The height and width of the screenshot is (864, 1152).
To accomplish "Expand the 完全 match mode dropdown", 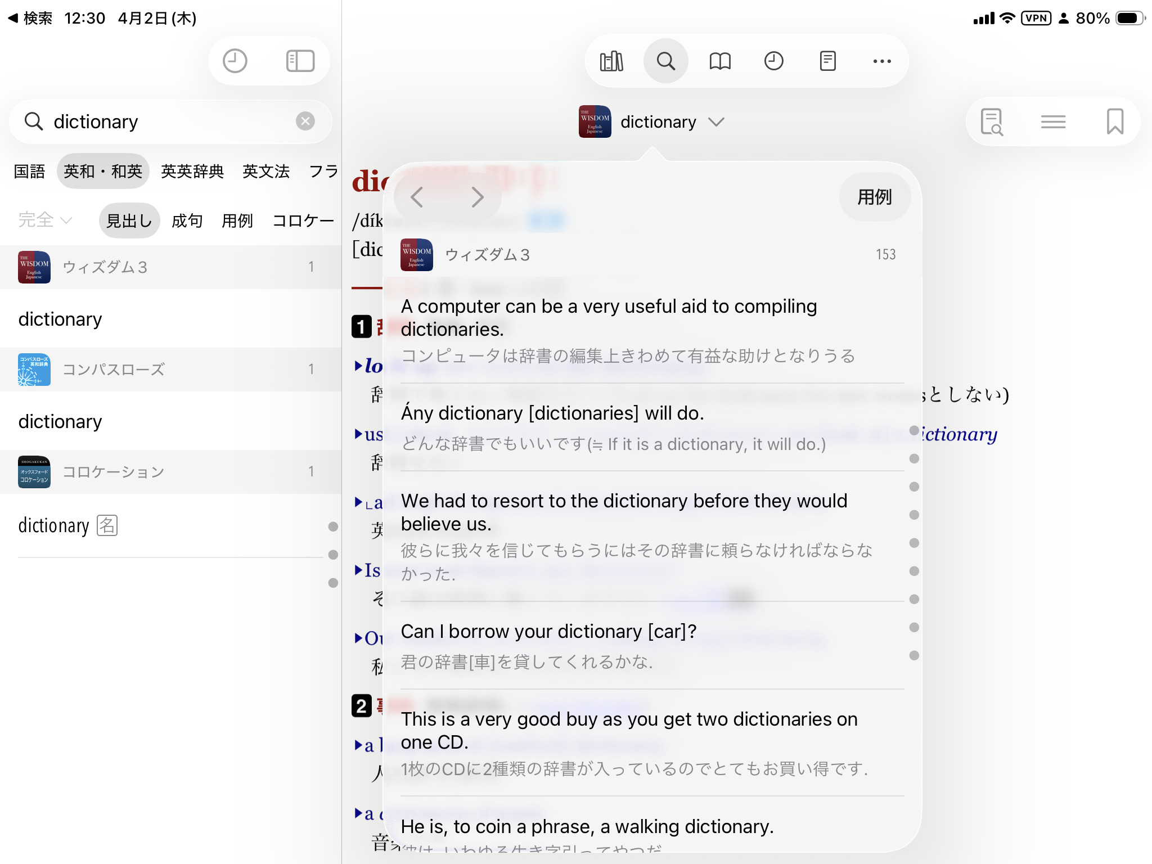I will tap(45, 220).
